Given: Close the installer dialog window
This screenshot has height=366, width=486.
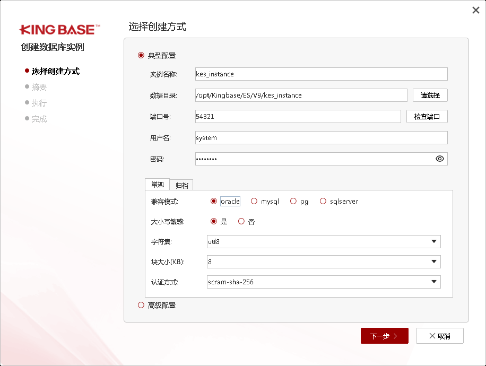Looking at the screenshot, I should (475, 10).
